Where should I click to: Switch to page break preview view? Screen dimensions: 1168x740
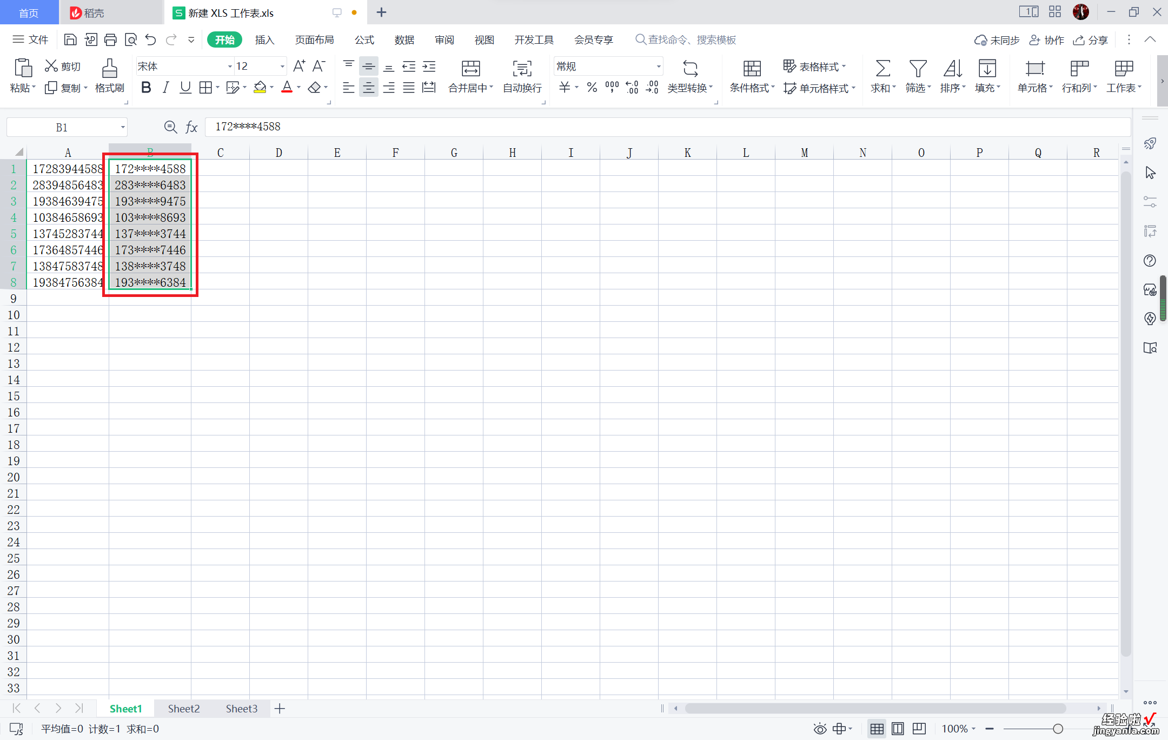pyautogui.click(x=919, y=729)
